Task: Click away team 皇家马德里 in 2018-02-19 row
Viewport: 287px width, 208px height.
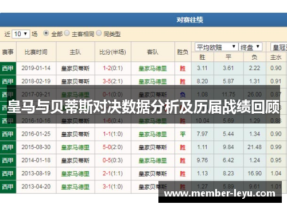Action: (x=153, y=82)
